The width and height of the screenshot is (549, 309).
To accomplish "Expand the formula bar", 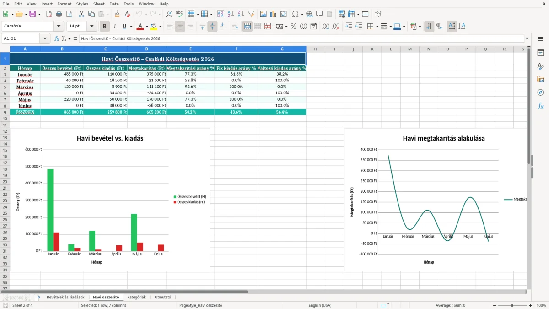I will click(527, 38).
